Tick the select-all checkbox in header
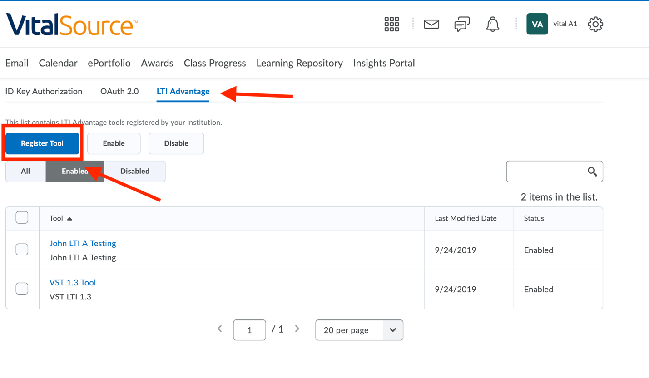This screenshot has width=649, height=378. point(22,217)
